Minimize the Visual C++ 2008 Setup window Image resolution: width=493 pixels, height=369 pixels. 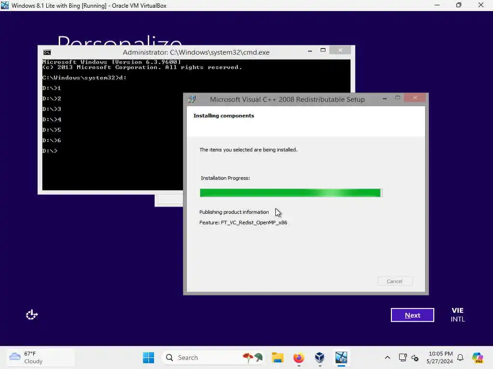click(385, 98)
